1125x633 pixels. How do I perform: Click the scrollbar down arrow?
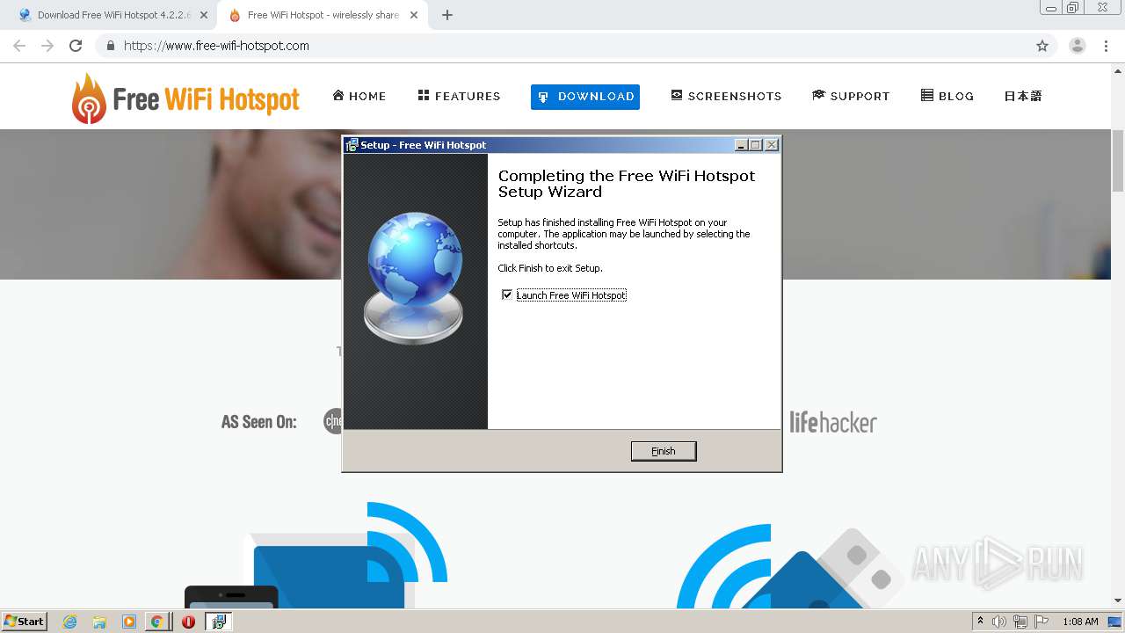click(x=1118, y=600)
